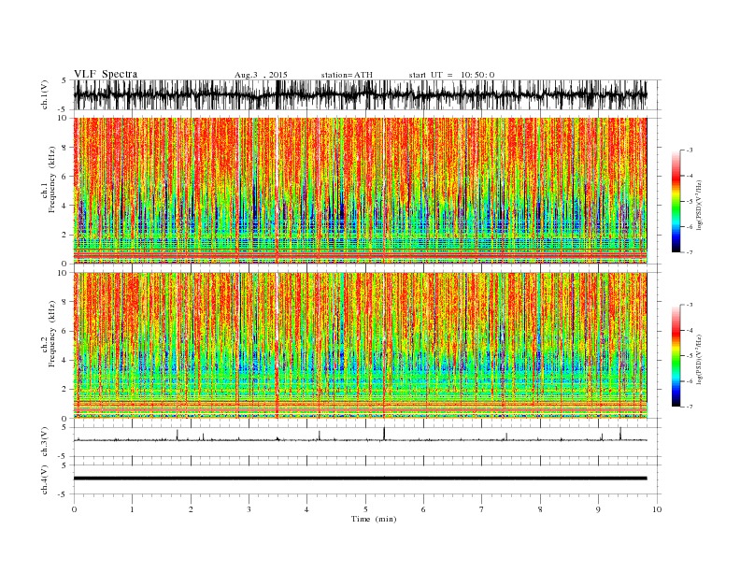Screen dimensions: 740x572
Task: Click the "ch.4(V)" axis label
Action: tap(44, 479)
